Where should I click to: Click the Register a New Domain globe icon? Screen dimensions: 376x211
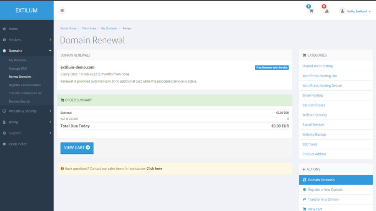[304, 190]
